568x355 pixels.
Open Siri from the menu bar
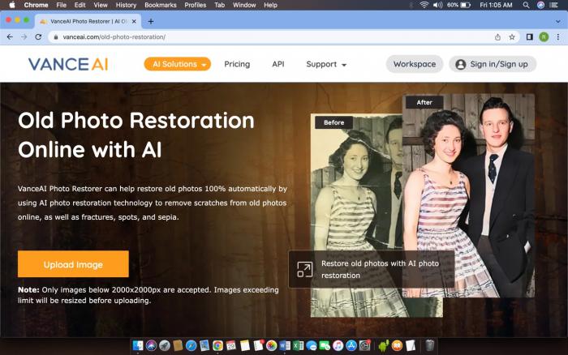[540, 5]
